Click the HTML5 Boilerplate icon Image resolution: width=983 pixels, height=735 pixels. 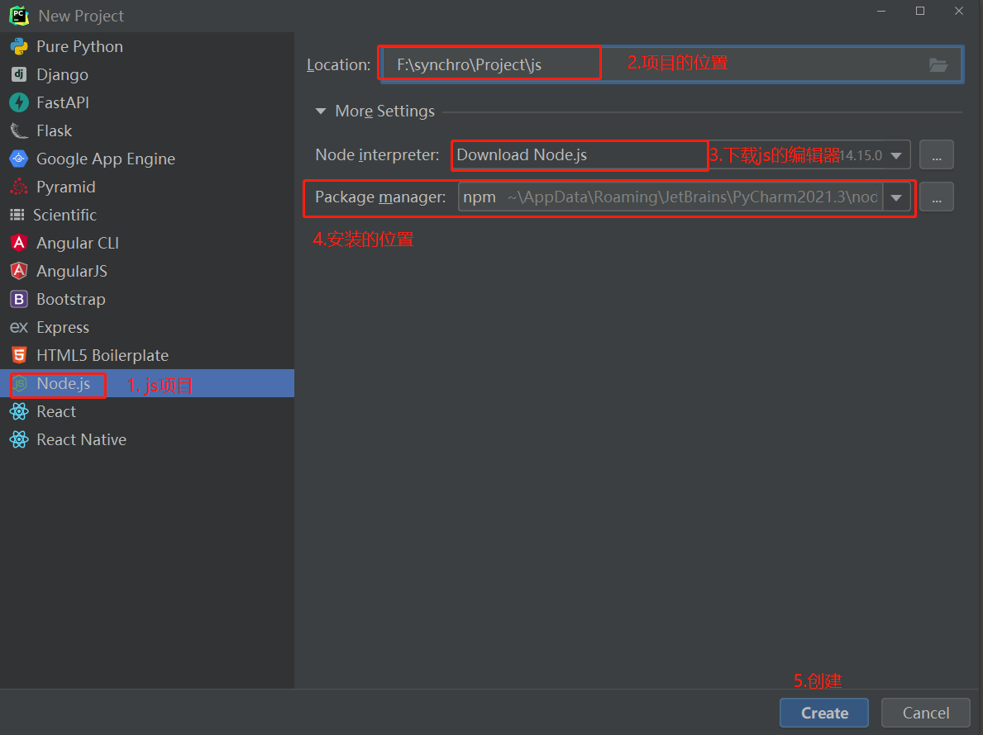click(x=19, y=356)
